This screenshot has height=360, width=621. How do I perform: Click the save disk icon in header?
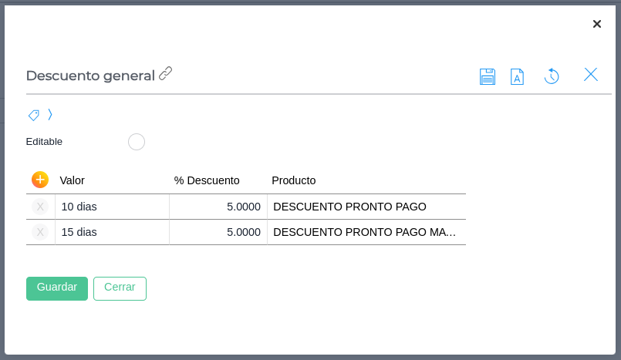[x=488, y=76]
